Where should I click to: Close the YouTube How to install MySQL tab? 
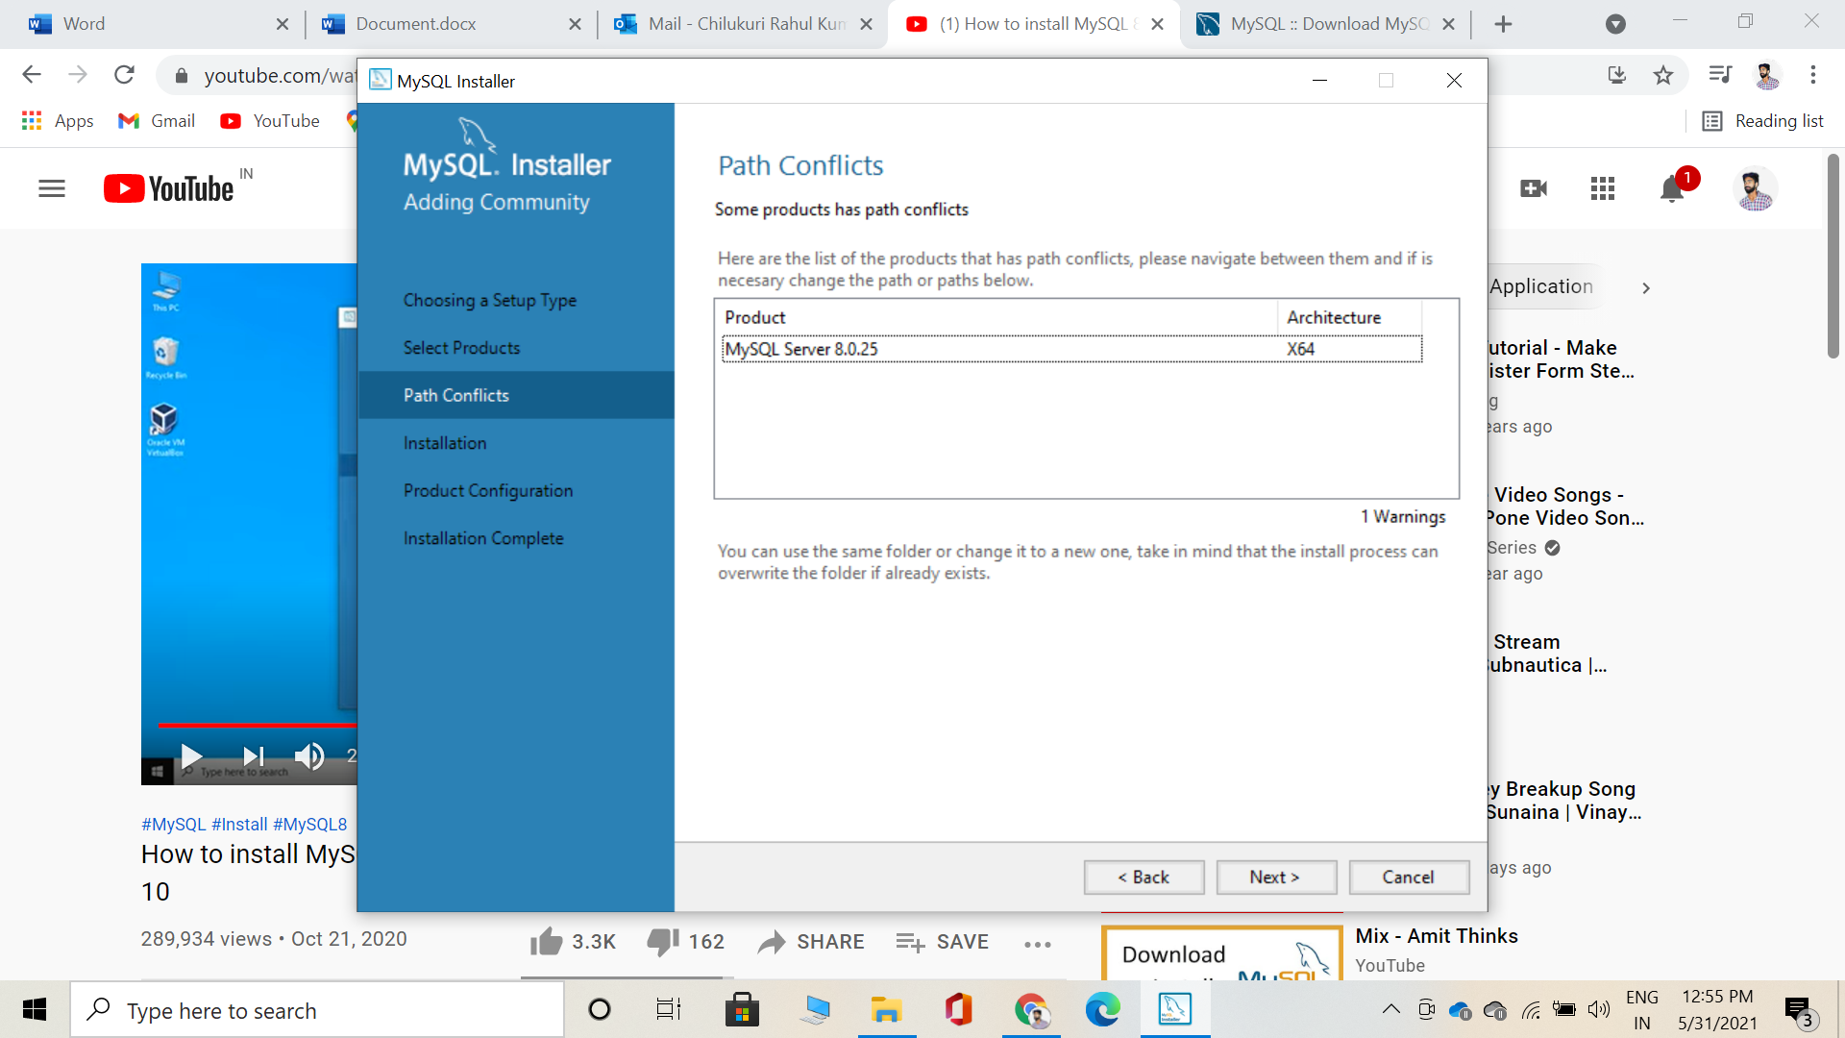(1158, 24)
